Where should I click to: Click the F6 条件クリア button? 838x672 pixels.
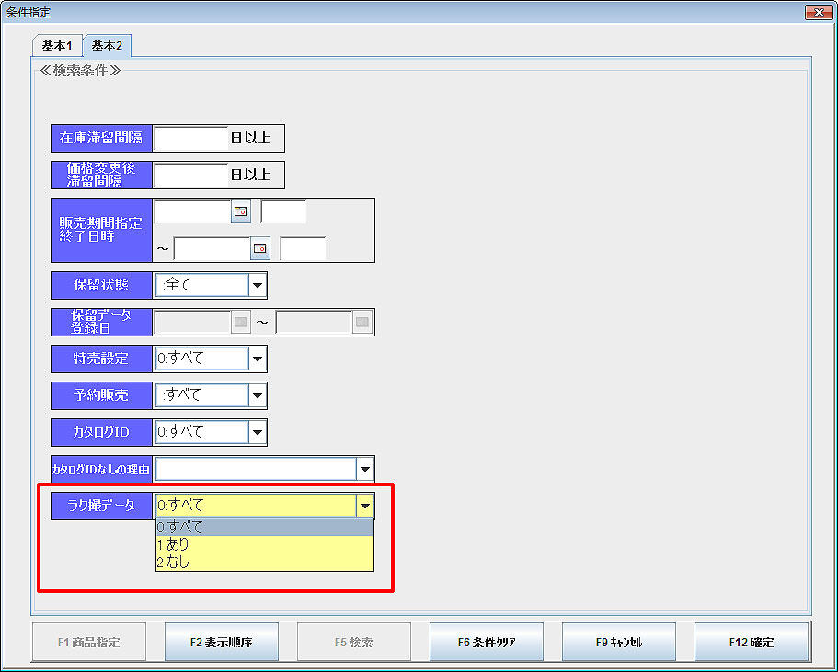pos(487,643)
